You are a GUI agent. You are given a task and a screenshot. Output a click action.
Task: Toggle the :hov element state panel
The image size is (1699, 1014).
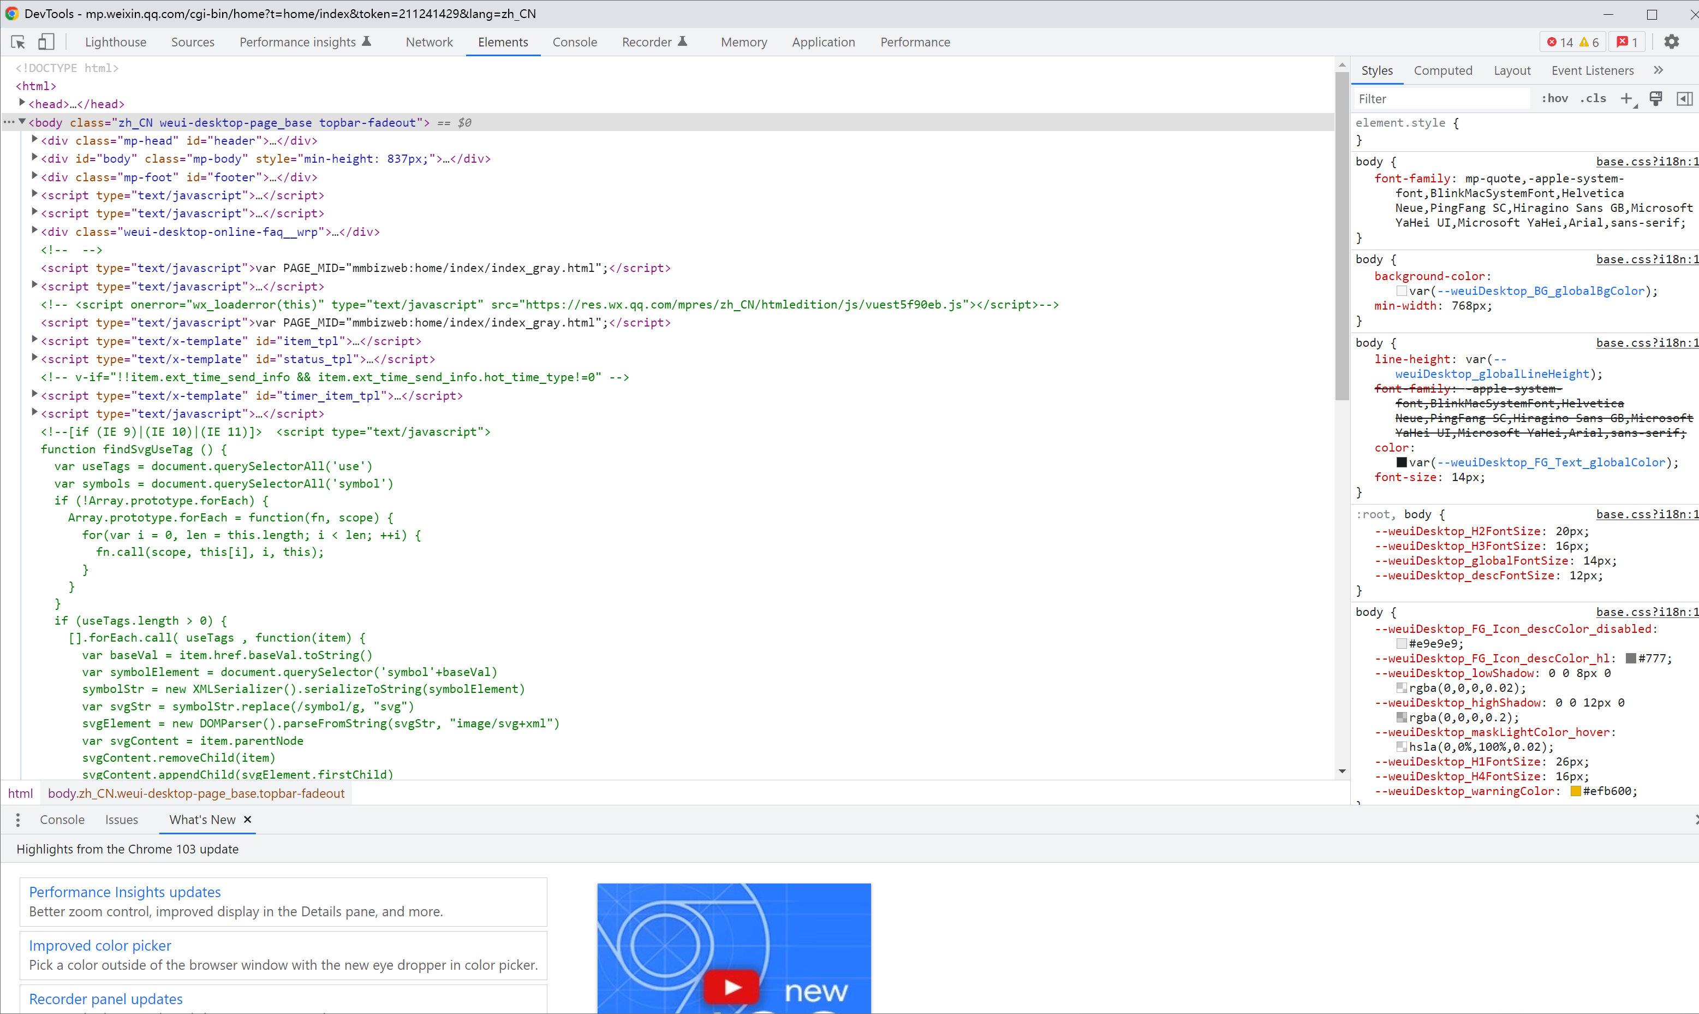click(x=1554, y=99)
